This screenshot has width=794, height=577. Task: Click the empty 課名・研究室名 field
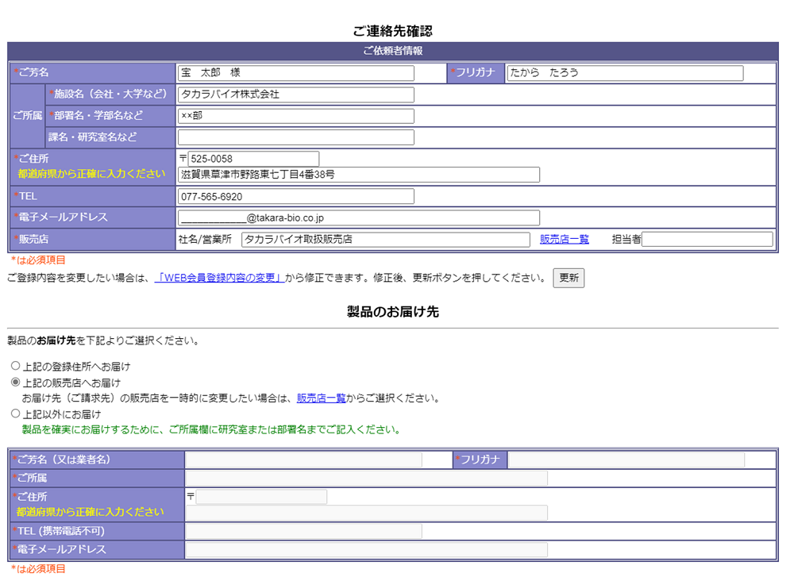click(x=295, y=137)
